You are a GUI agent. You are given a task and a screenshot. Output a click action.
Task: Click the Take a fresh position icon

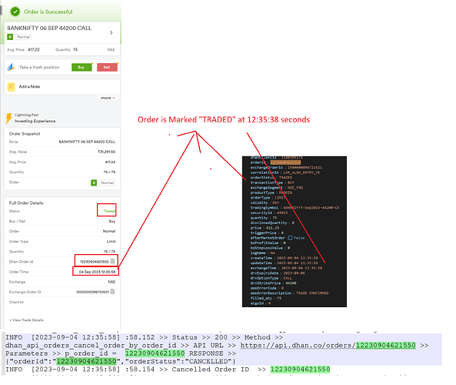[11, 67]
